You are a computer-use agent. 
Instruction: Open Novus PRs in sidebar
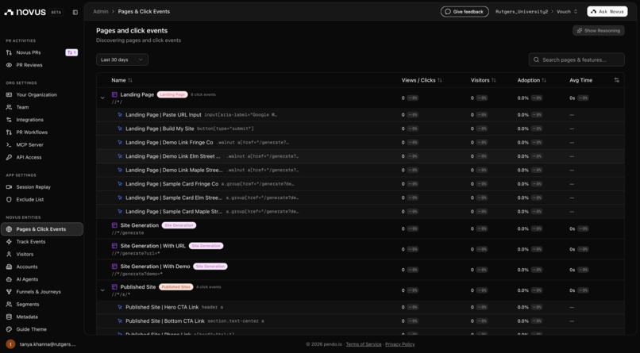click(x=29, y=52)
